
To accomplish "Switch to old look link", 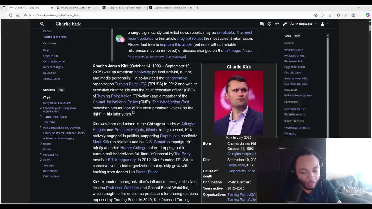I will click(55, 37).
